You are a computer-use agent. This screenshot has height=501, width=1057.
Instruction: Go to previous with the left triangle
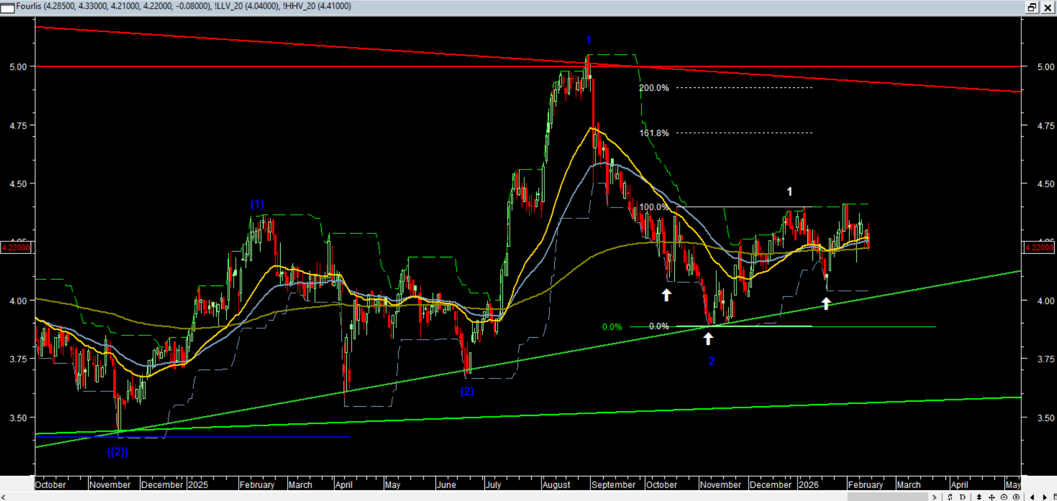click(1032, 497)
